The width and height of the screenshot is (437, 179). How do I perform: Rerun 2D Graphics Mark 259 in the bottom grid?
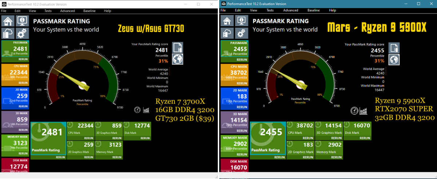pos(89,157)
